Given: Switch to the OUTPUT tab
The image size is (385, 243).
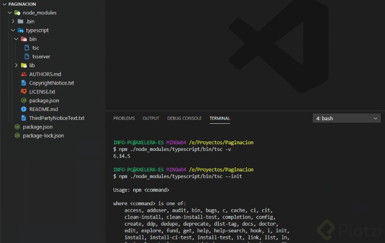Looking at the screenshot, I should (151, 118).
